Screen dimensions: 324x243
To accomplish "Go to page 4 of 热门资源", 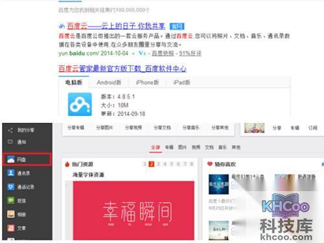I will (165, 164).
